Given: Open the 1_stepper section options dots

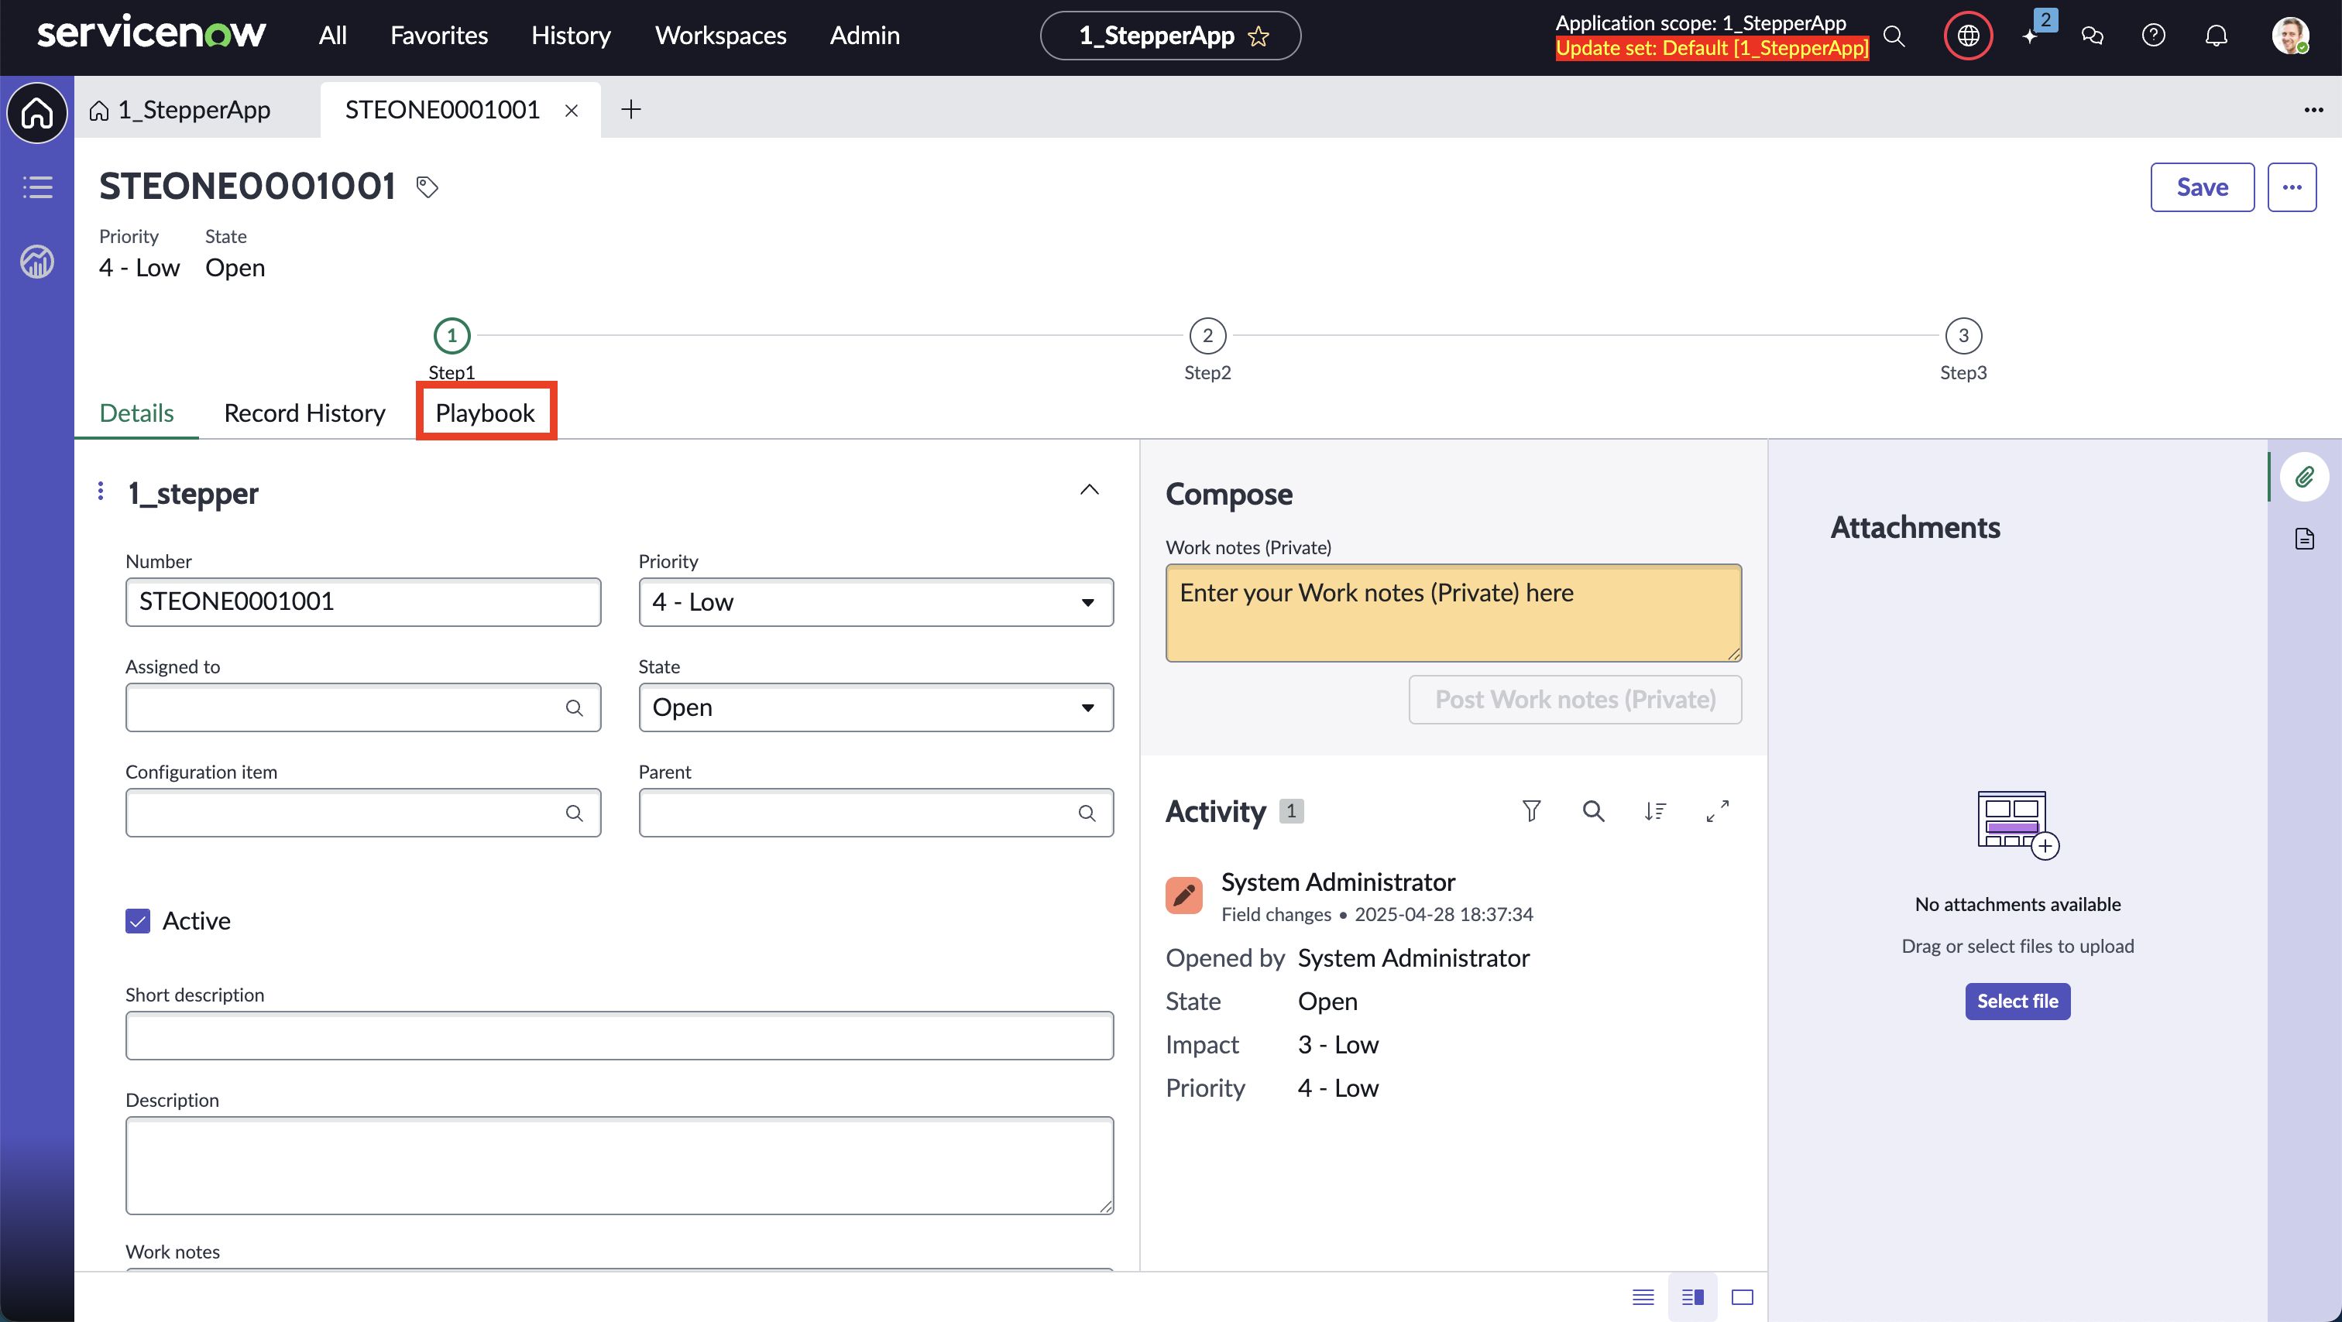Looking at the screenshot, I should coord(101,491).
